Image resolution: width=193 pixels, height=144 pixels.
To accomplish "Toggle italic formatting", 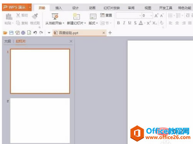I will pos(124,23).
